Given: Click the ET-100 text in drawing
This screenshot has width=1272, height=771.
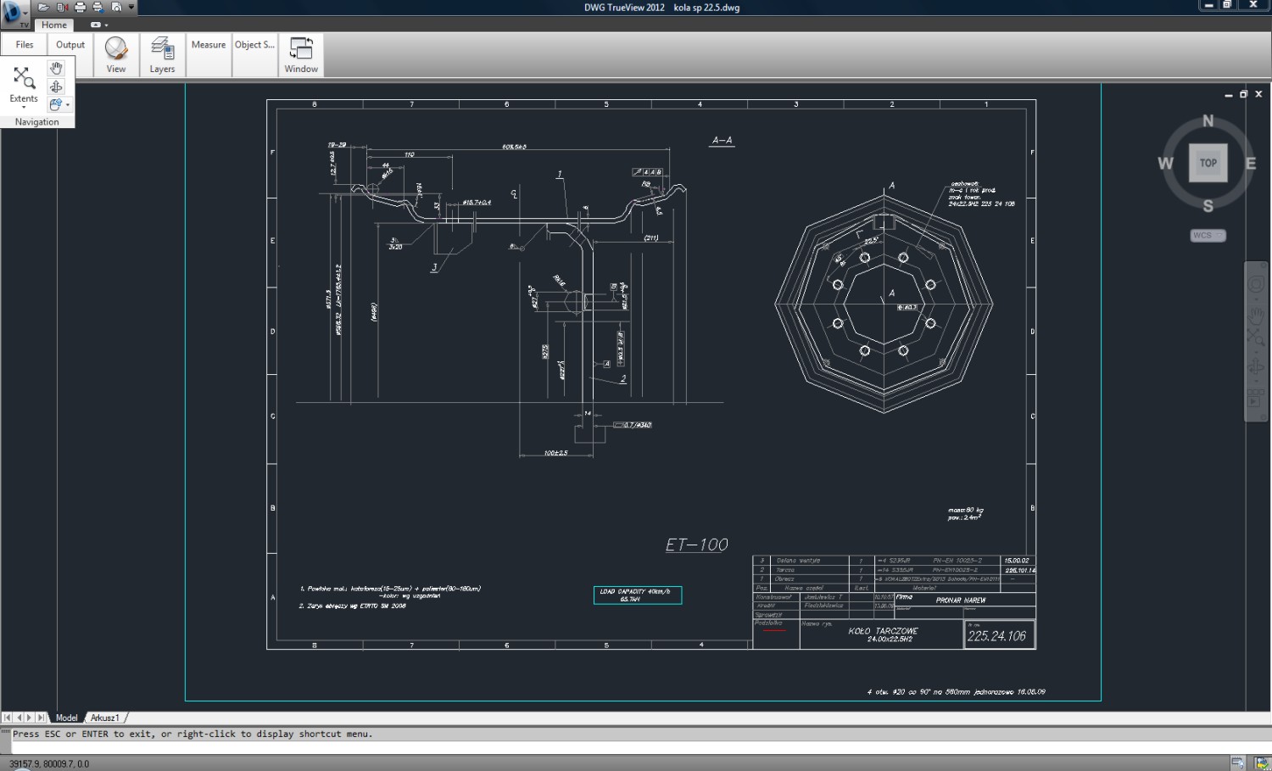Looking at the screenshot, I should [x=697, y=545].
